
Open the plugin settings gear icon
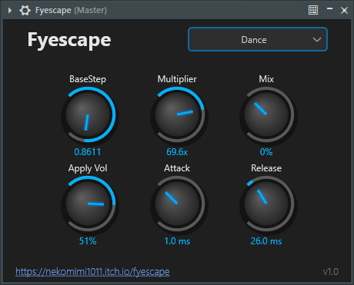pyautogui.click(x=25, y=11)
